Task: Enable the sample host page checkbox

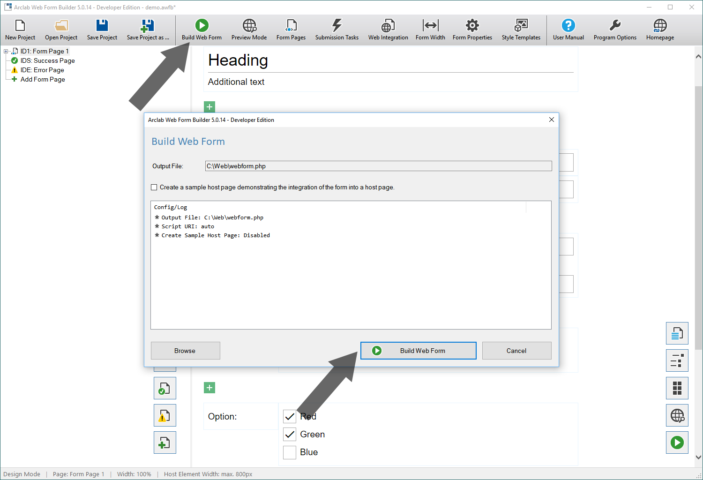Action: point(154,187)
